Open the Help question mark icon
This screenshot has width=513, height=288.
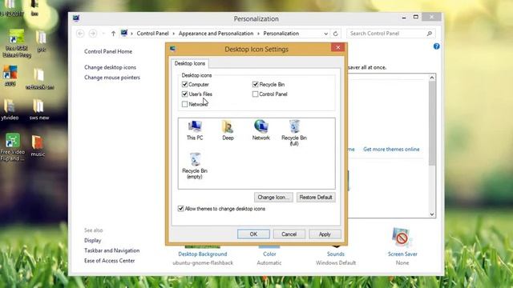pos(436,46)
